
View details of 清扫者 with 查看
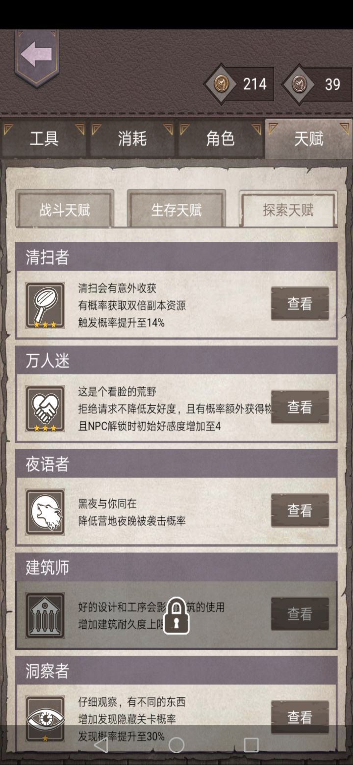pyautogui.click(x=300, y=304)
